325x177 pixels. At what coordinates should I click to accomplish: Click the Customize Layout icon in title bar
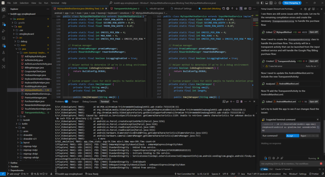(258, 3)
